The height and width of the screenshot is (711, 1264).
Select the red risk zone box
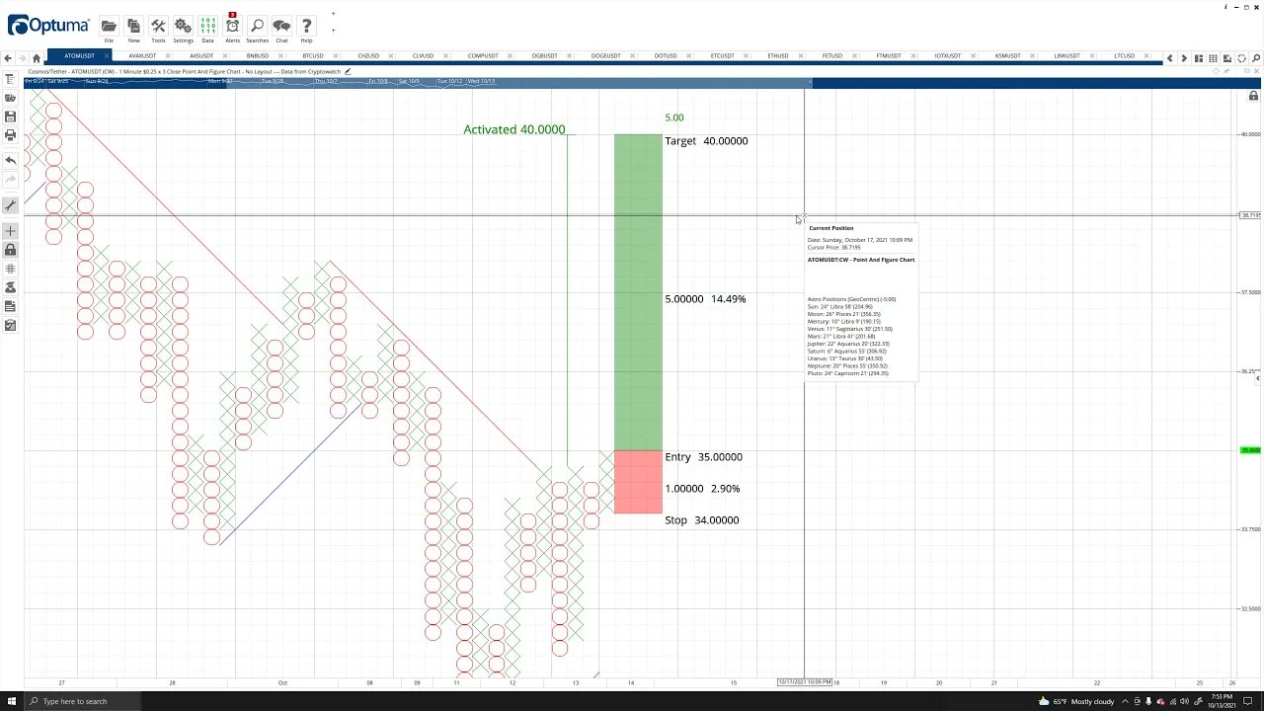coord(638,482)
